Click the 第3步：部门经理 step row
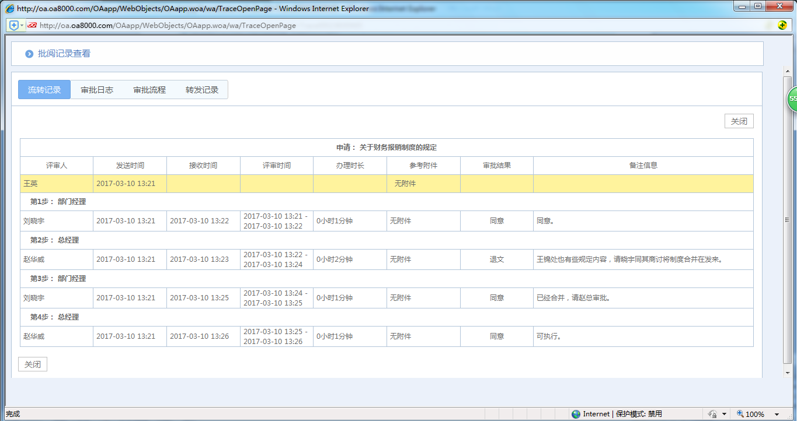The width and height of the screenshot is (797, 421). tap(387, 279)
